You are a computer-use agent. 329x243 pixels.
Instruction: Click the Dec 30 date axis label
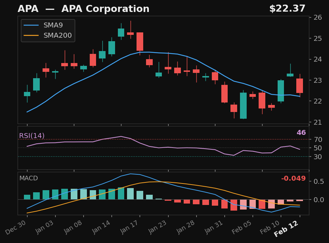pyautogui.click(x=16, y=228)
